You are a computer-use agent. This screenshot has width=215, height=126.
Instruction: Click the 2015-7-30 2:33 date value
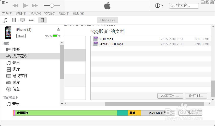(172, 44)
